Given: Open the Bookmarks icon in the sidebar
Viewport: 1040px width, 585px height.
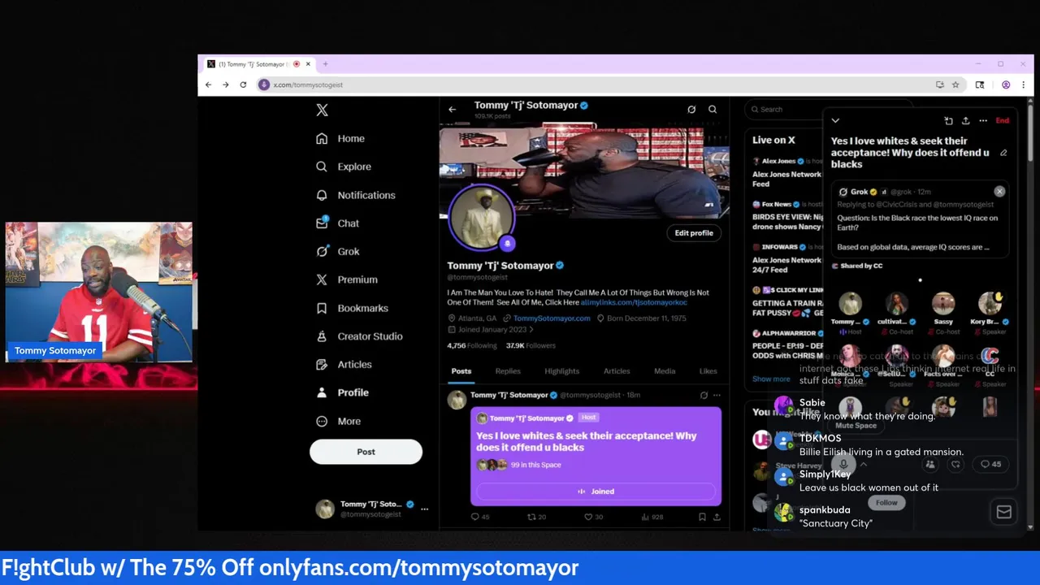Looking at the screenshot, I should (x=322, y=308).
